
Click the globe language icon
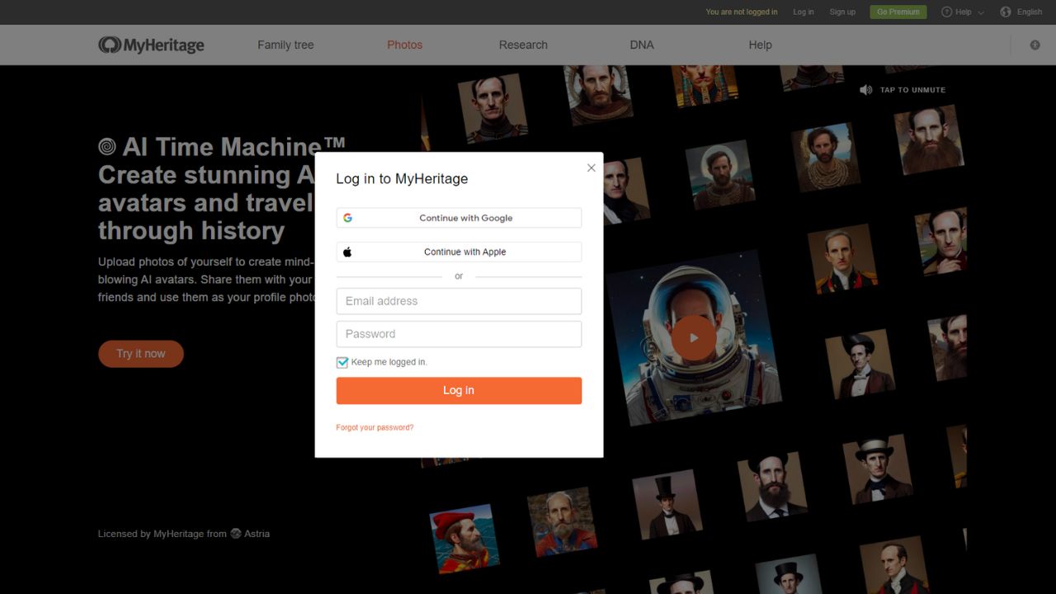tap(1006, 12)
